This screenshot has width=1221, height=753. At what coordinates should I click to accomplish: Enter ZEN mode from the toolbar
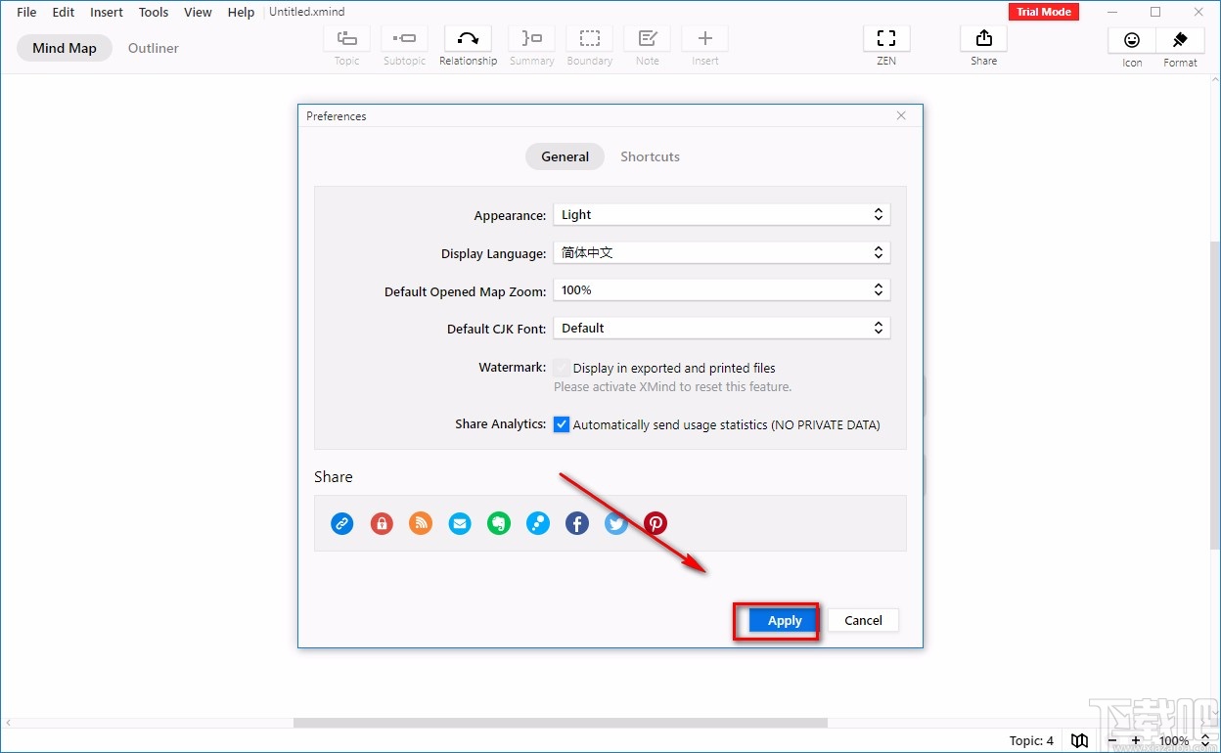point(886,39)
